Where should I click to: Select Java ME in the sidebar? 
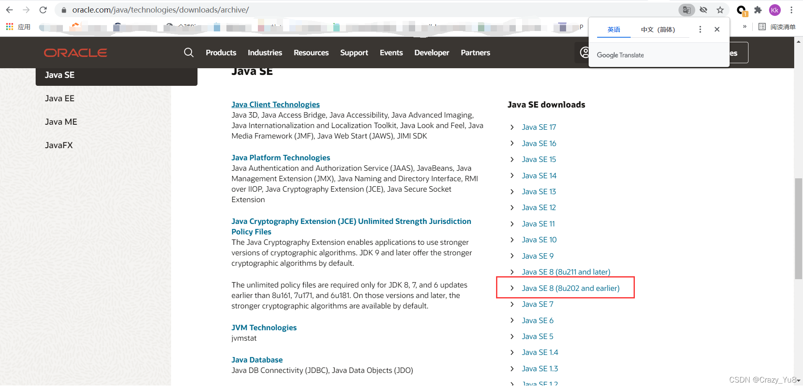click(61, 122)
